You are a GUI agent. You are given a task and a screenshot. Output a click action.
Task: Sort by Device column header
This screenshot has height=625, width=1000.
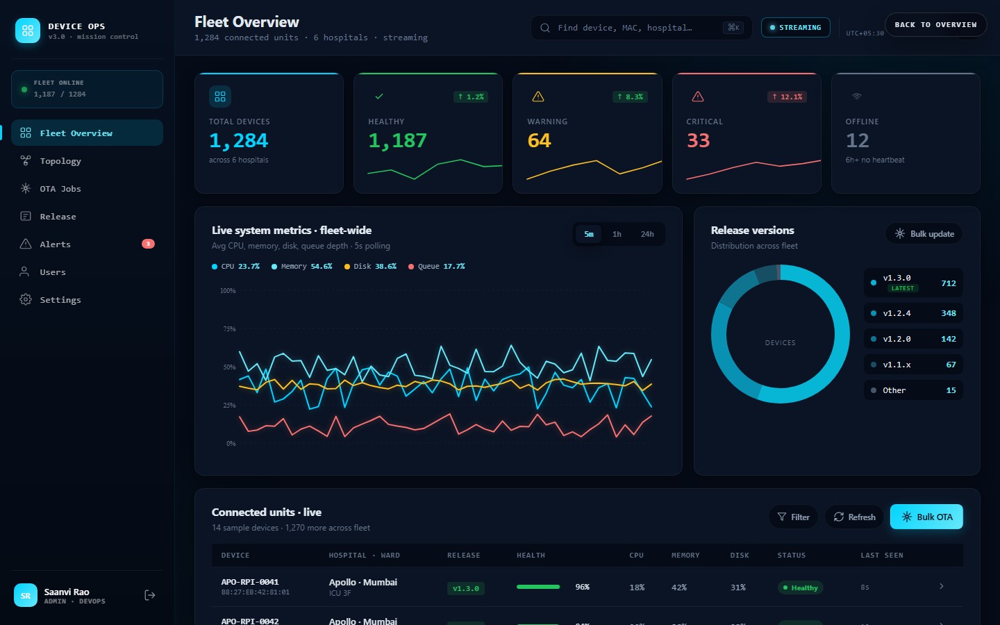click(x=235, y=556)
